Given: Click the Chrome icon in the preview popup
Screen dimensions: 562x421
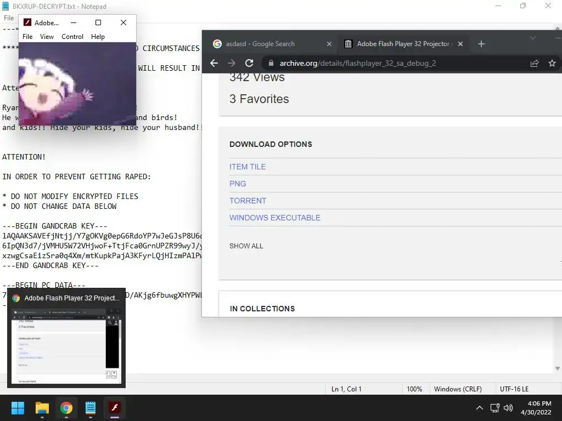Looking at the screenshot, I should pos(16,298).
